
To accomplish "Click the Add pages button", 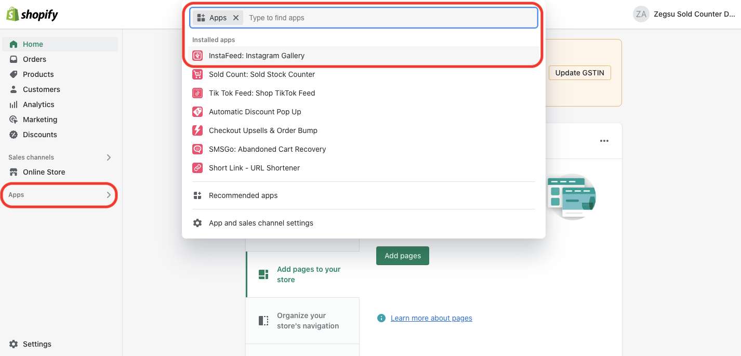I will 402,256.
